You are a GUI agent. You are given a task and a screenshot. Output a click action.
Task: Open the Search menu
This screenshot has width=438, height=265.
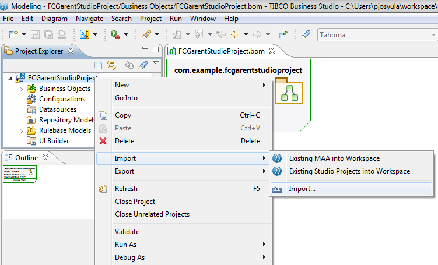pyautogui.click(x=121, y=19)
